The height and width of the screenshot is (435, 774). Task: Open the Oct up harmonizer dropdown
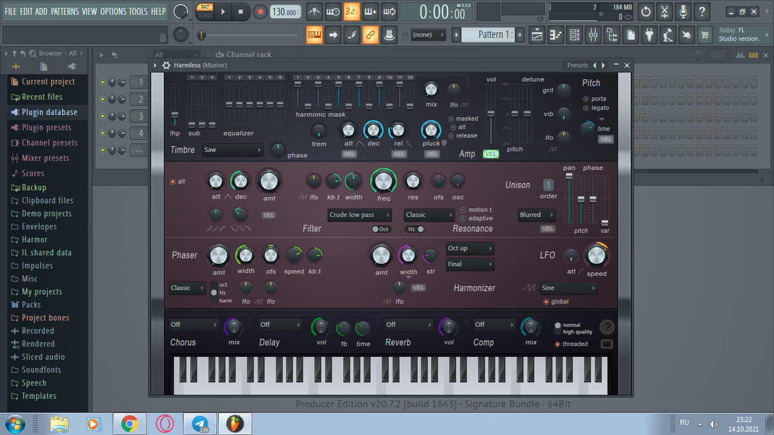click(x=470, y=248)
